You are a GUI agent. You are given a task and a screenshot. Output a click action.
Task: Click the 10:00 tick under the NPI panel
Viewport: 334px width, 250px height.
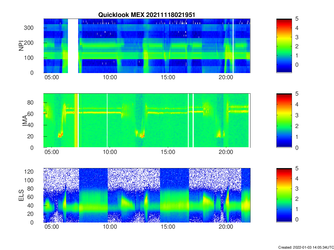pyautogui.click(x=110, y=77)
